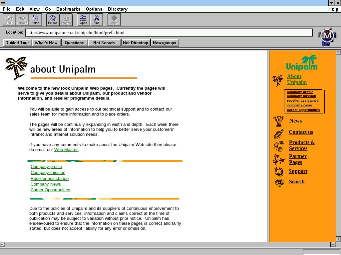Screen dimensions: 341x255
Task: Click the Net Search button
Action: tap(104, 43)
